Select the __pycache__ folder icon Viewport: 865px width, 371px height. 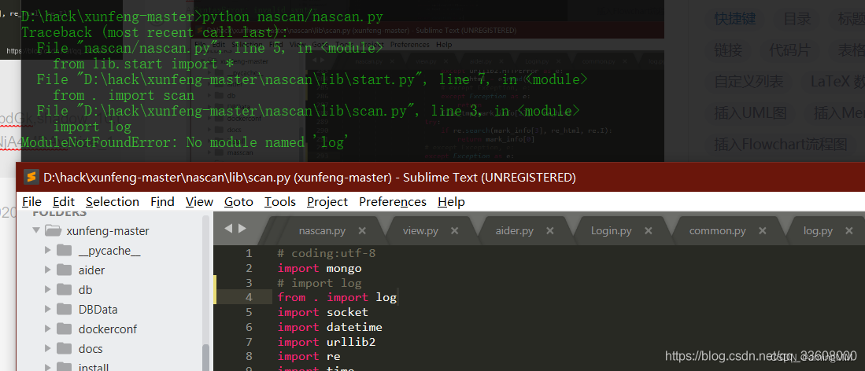[65, 251]
